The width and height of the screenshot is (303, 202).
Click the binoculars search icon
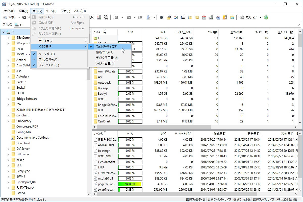pos(162,17)
